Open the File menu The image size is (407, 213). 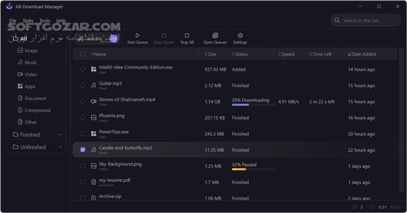[x=13, y=20]
